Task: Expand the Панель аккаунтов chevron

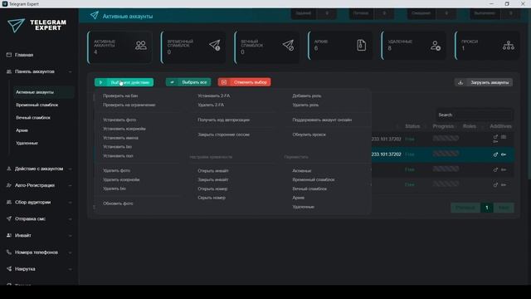Action: coord(70,72)
